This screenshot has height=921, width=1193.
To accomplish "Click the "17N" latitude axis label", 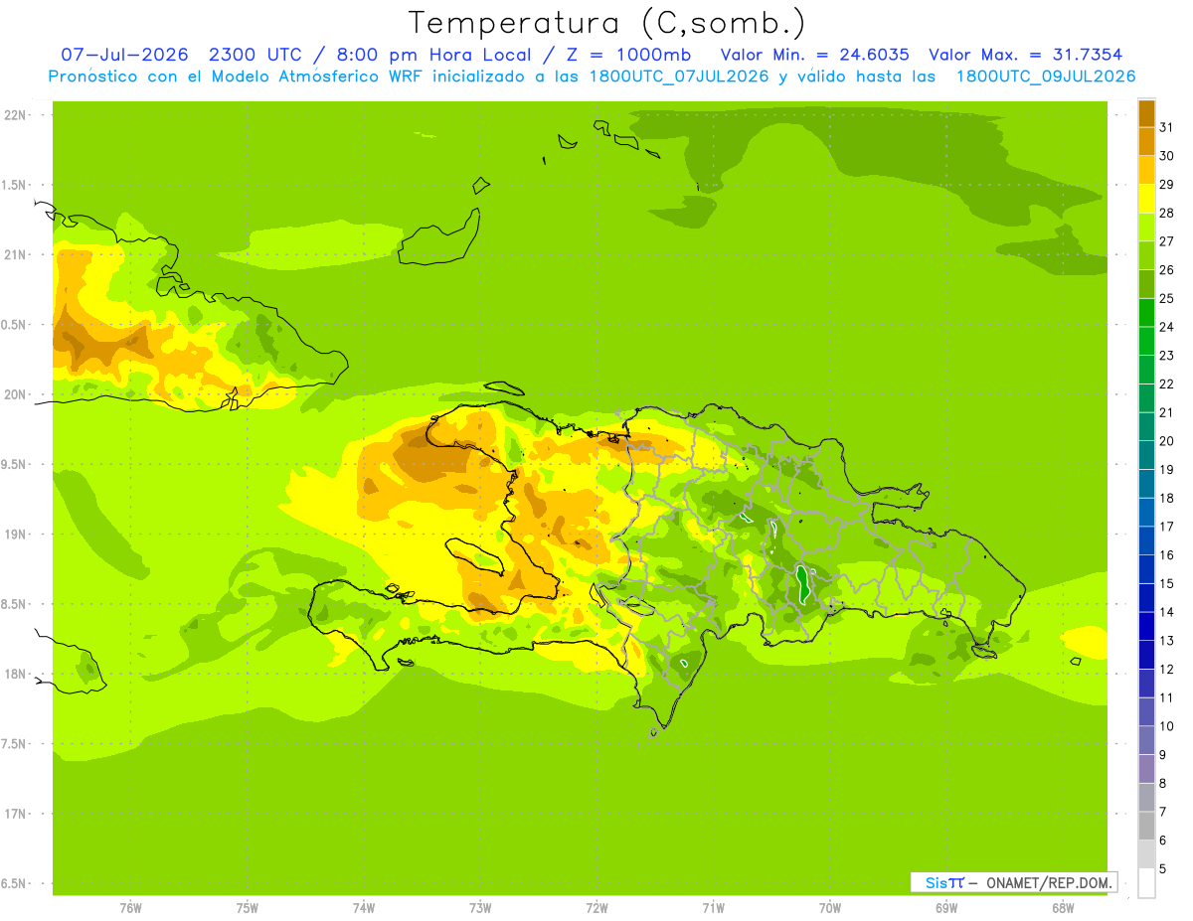I will click(16, 814).
